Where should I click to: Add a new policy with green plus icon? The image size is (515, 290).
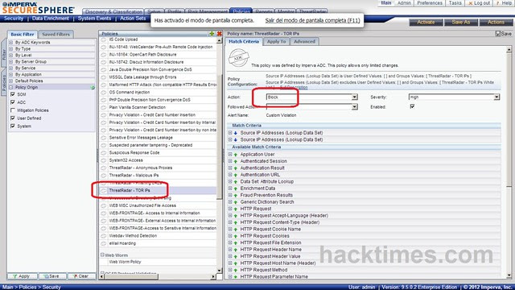click(x=212, y=34)
